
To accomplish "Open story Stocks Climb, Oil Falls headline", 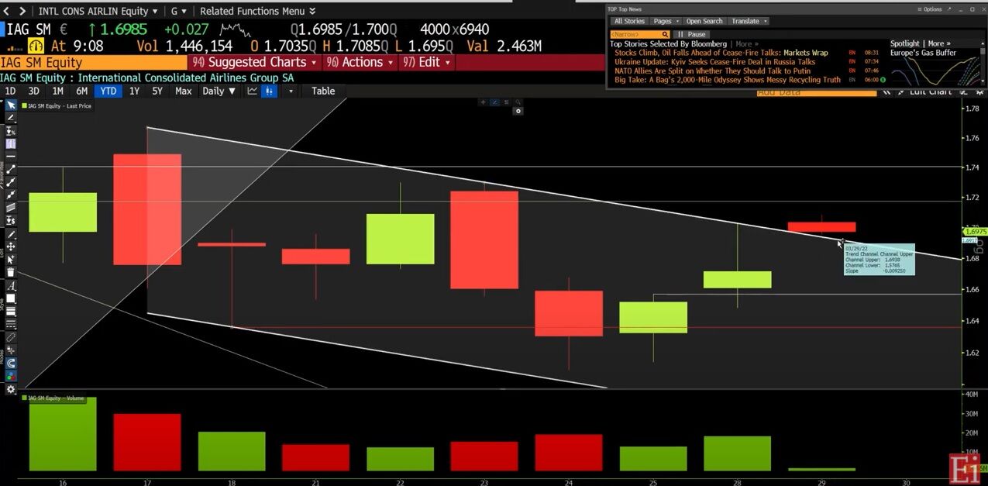I will point(721,53).
